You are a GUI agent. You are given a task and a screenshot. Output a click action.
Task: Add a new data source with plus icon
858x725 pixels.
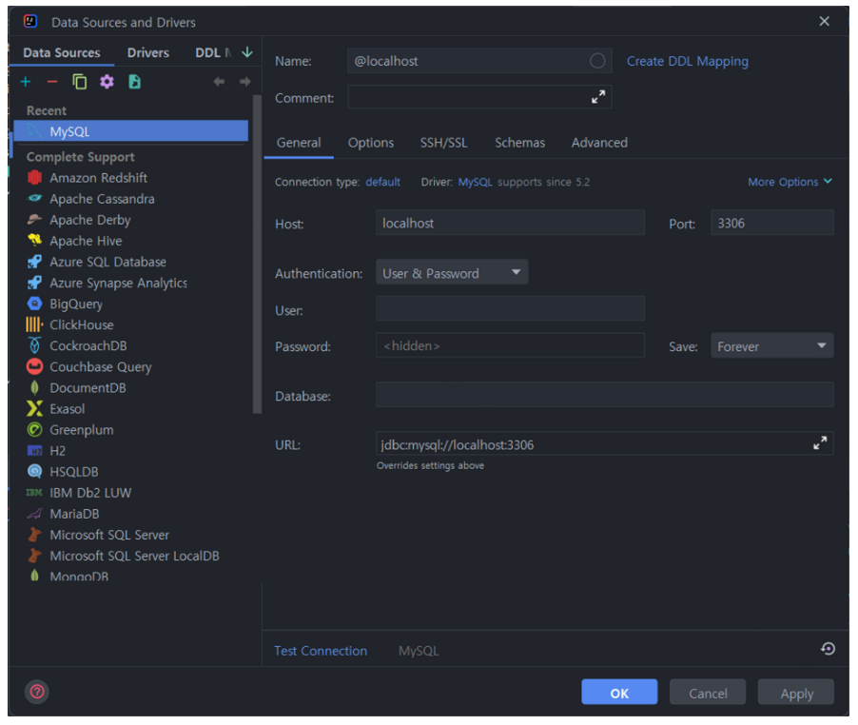tap(25, 82)
